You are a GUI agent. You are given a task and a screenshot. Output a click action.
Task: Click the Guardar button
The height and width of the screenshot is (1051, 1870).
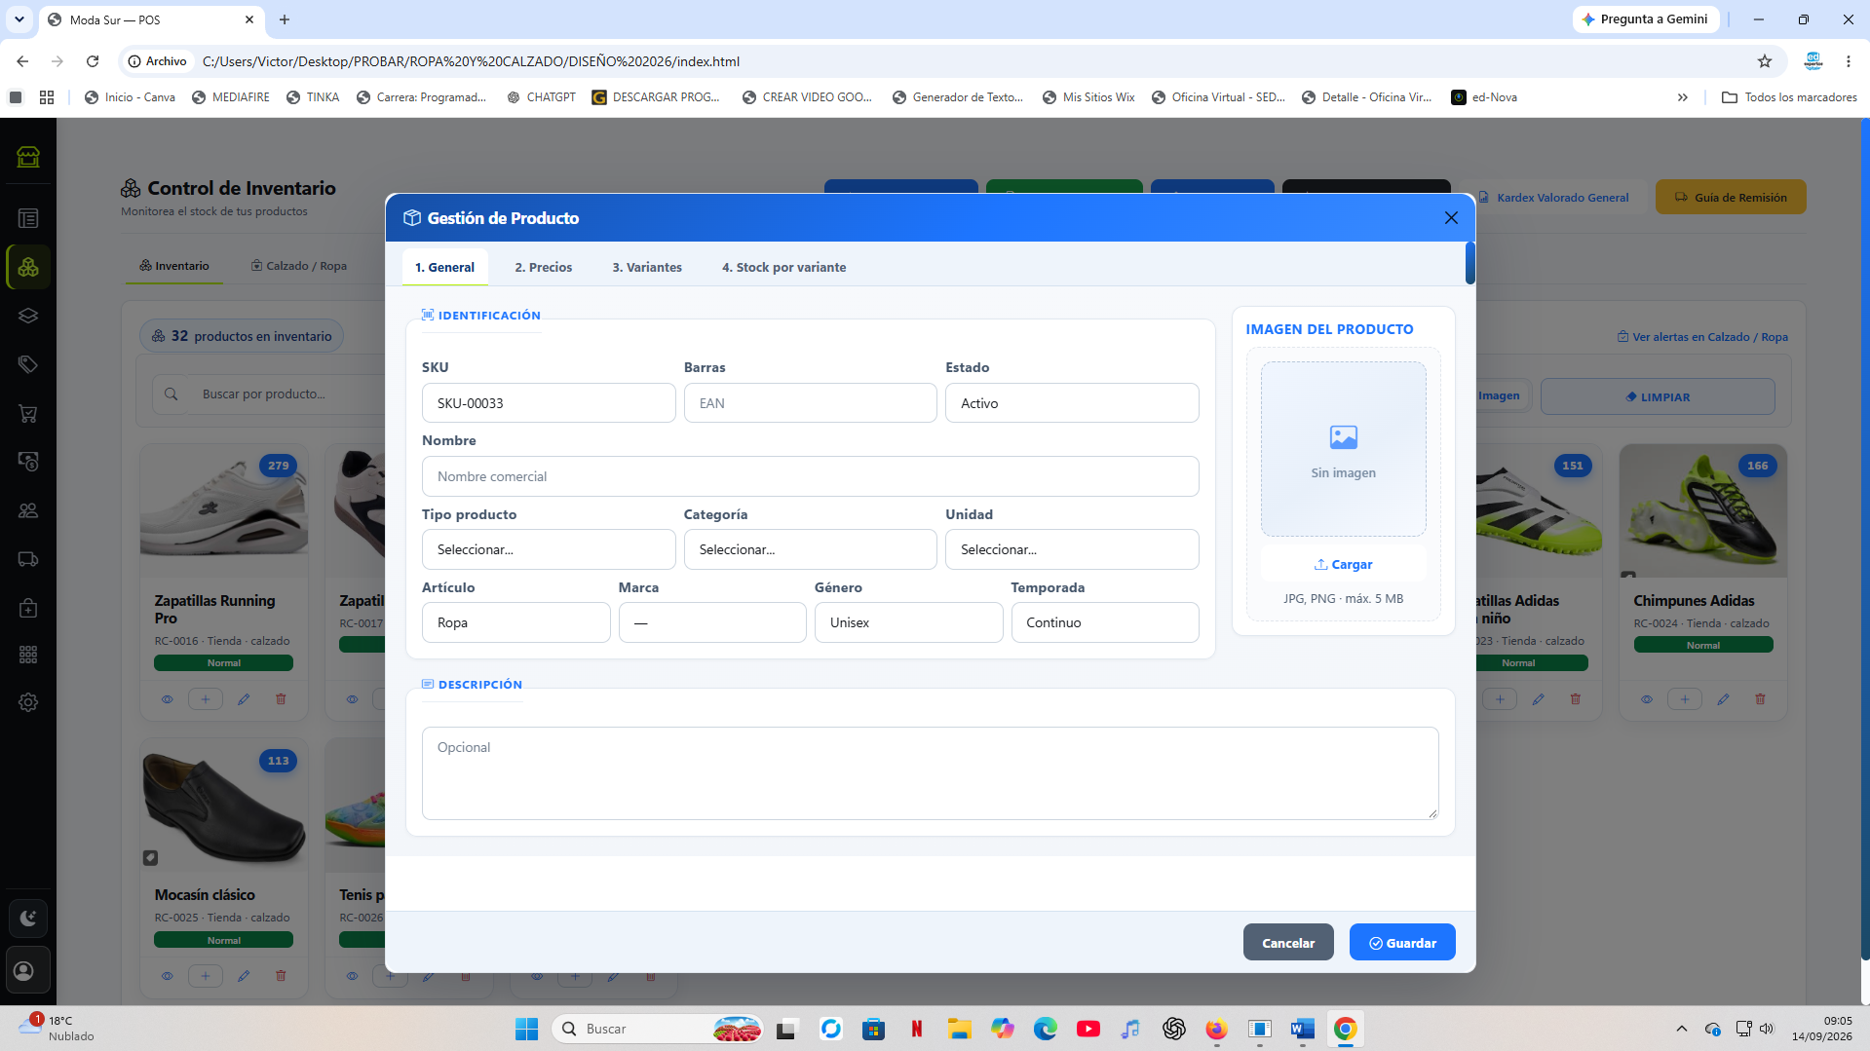[x=1402, y=942]
